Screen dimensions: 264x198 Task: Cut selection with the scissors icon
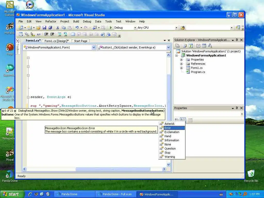point(57,28)
